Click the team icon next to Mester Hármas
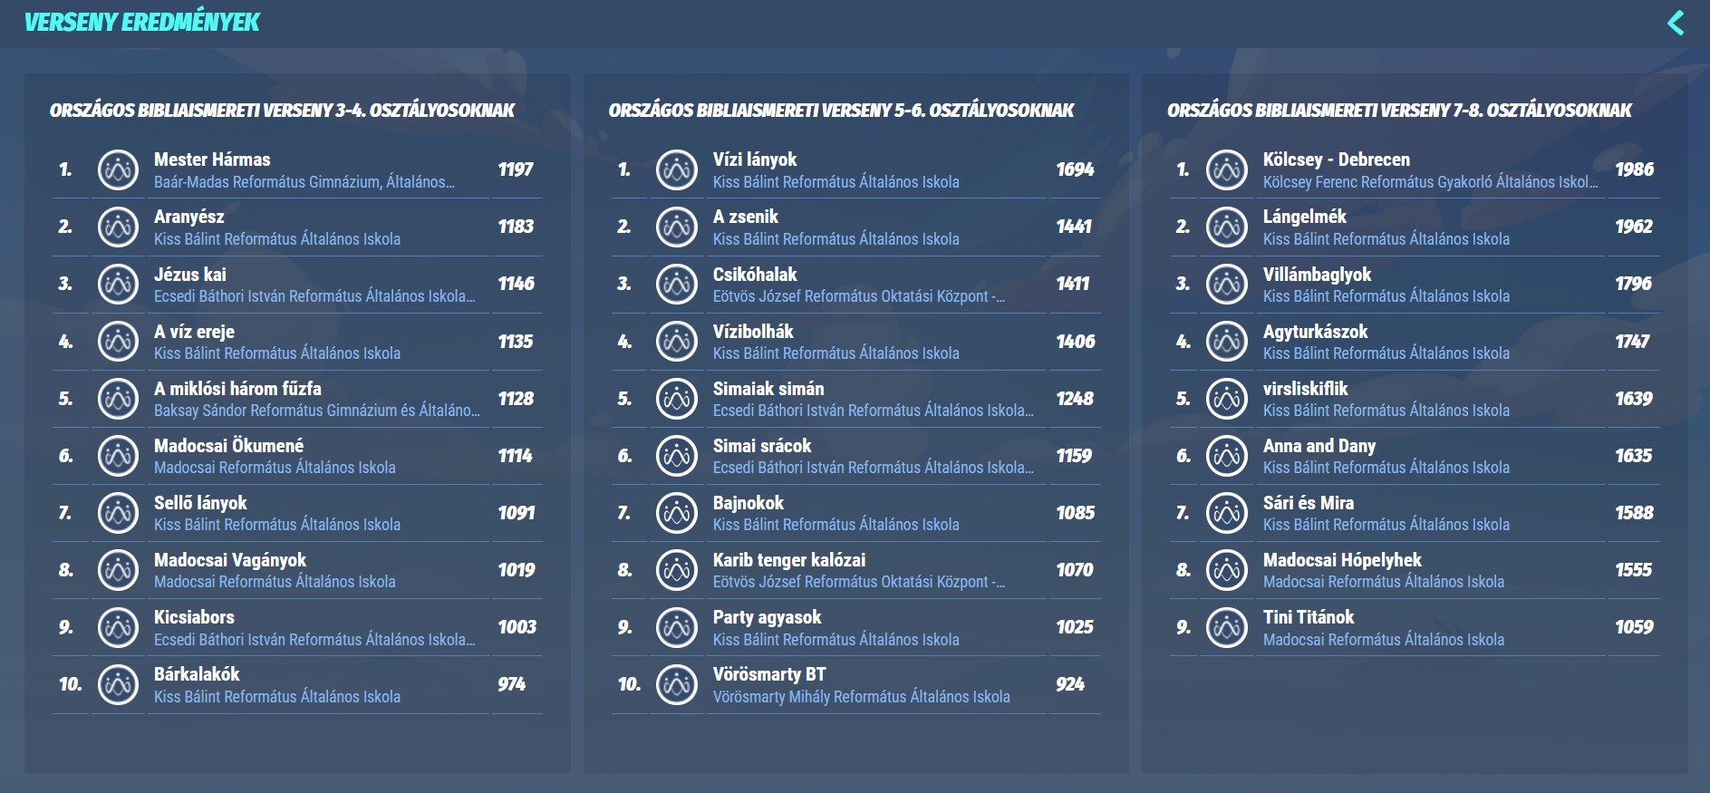This screenshot has width=1710, height=793. (118, 170)
